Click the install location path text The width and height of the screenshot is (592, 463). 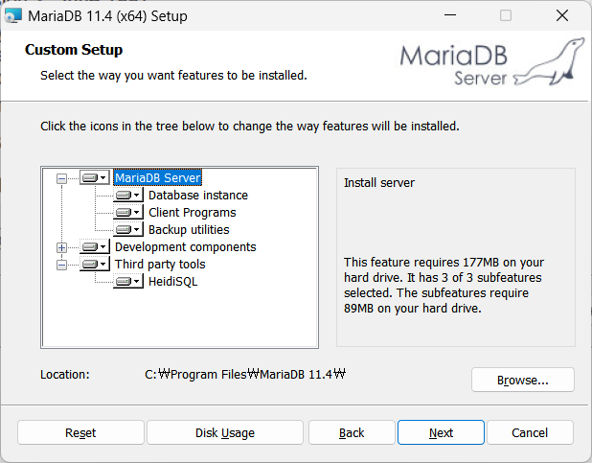pos(245,374)
